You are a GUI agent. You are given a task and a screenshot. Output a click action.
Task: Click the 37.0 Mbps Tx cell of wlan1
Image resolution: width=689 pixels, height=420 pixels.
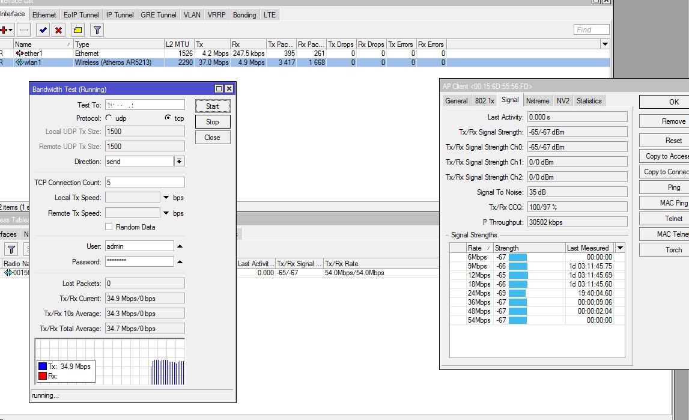click(212, 62)
